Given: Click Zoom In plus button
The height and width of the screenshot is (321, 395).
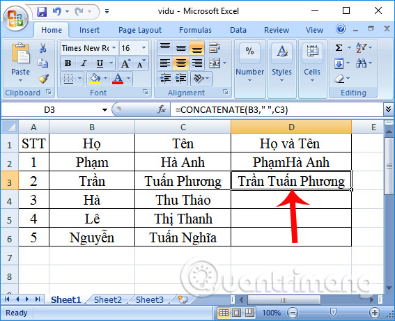Looking at the screenshot, I should [375, 313].
